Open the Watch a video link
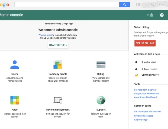Screen dimensions: 168x129 (45, 35)
